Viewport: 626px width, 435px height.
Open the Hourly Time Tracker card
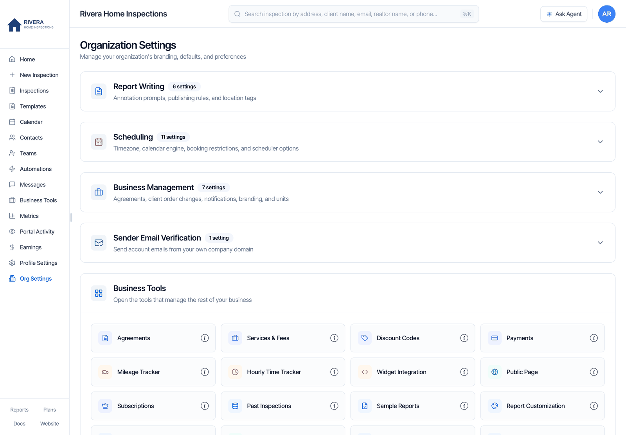pyautogui.click(x=283, y=372)
